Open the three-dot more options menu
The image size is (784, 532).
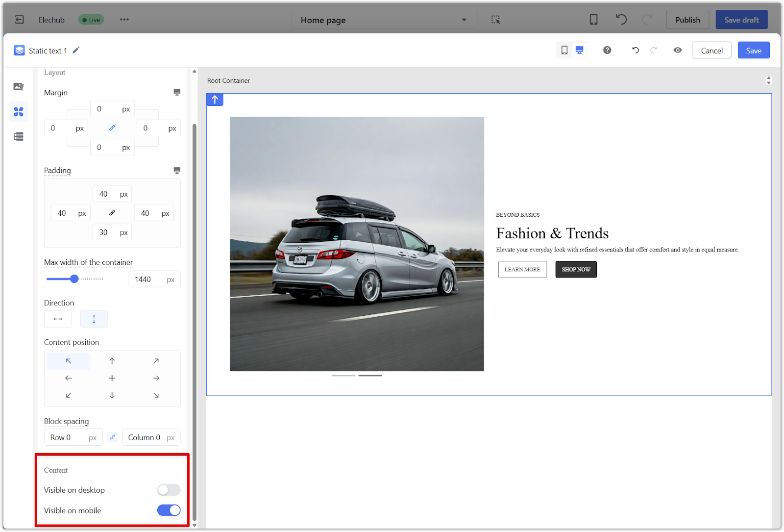124,20
